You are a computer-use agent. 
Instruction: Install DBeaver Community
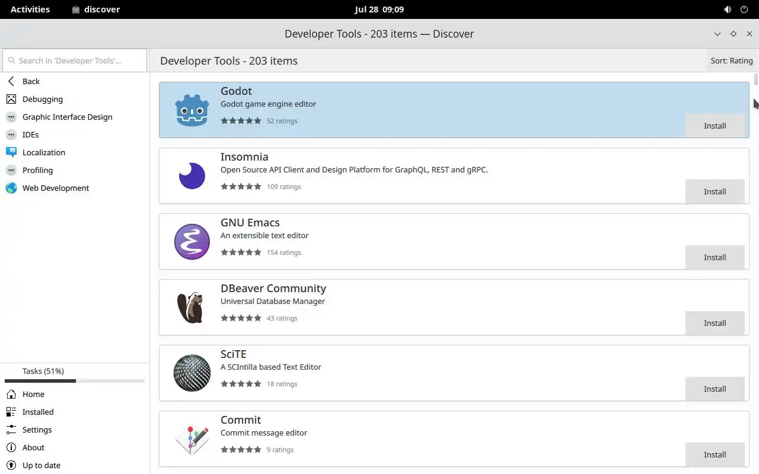point(715,323)
